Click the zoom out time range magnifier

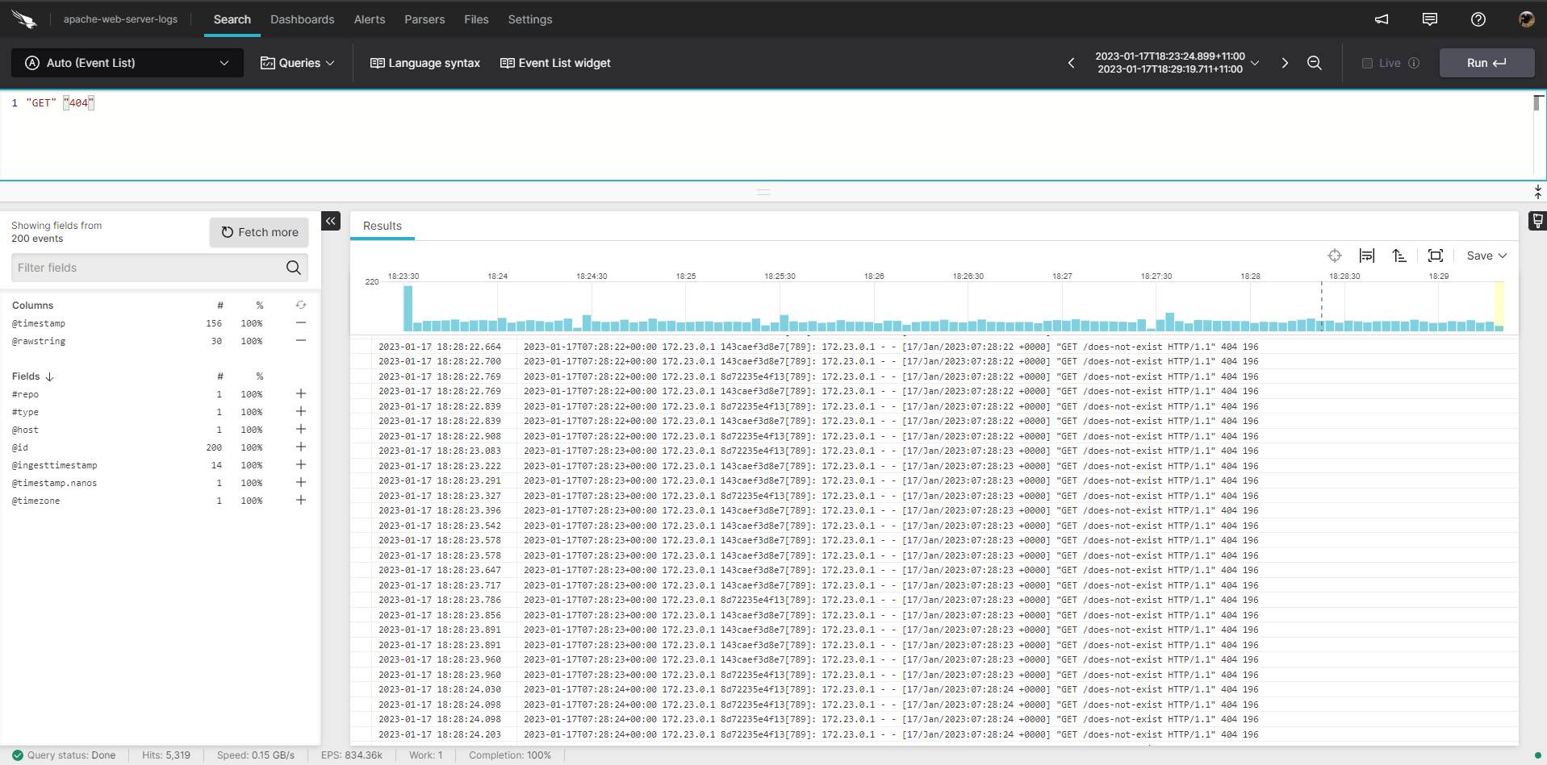(1314, 63)
